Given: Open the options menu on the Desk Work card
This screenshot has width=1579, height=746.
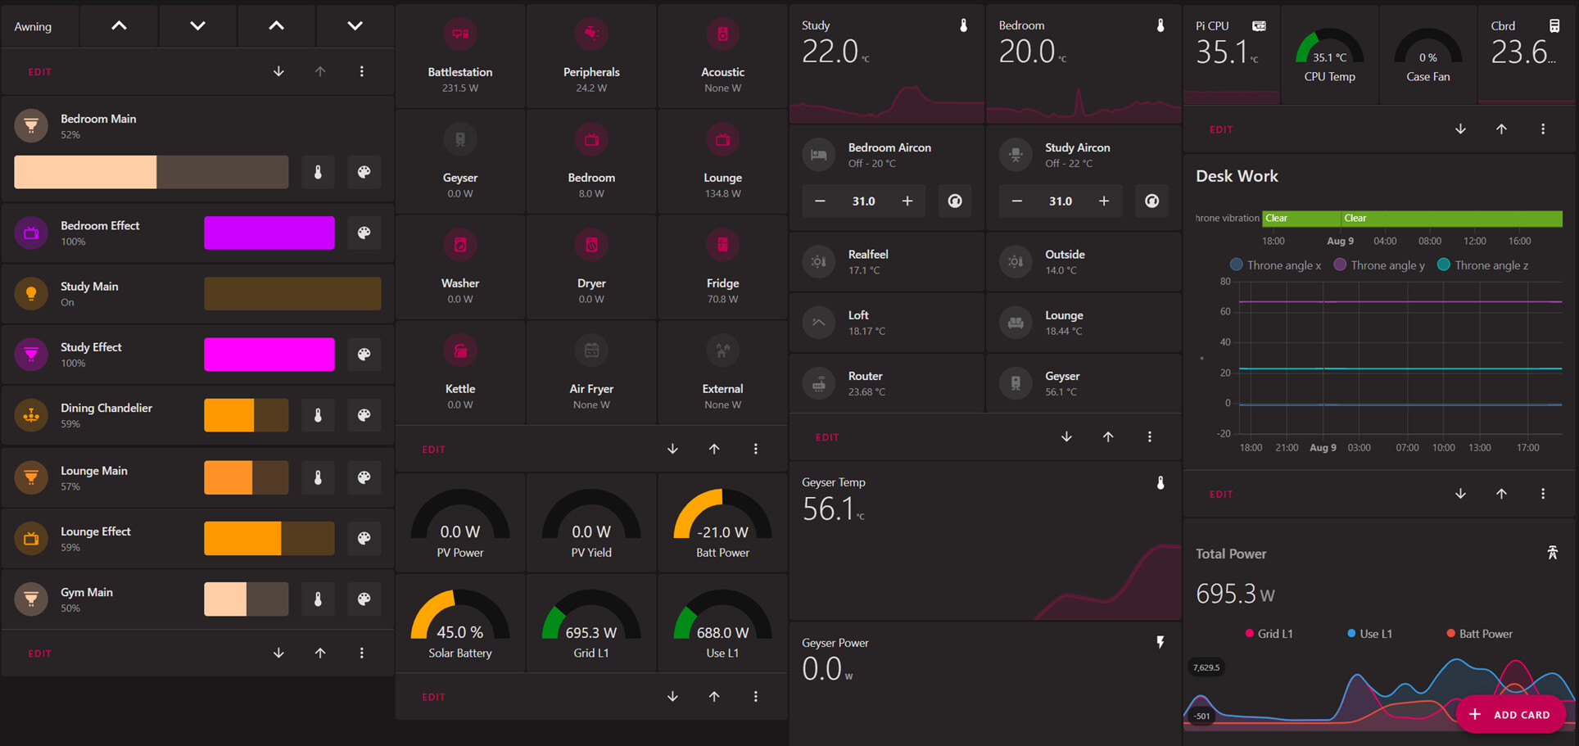Looking at the screenshot, I should tap(1543, 493).
